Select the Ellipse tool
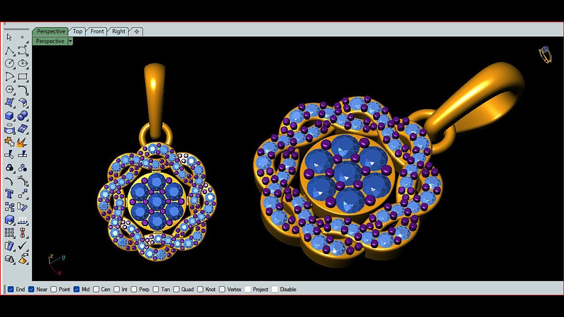The image size is (564, 317). coord(22,63)
